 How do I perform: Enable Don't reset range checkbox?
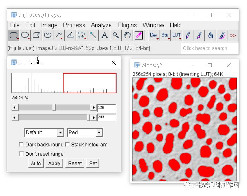coord(21,154)
